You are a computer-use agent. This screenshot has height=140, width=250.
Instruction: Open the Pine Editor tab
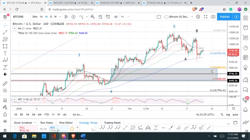[x=66, y=123]
